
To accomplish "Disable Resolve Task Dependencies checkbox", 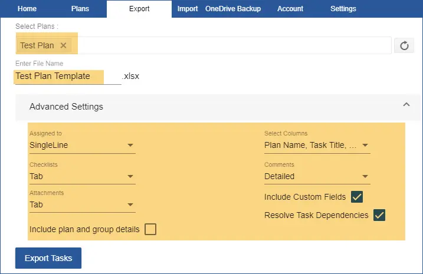I will click(379, 215).
